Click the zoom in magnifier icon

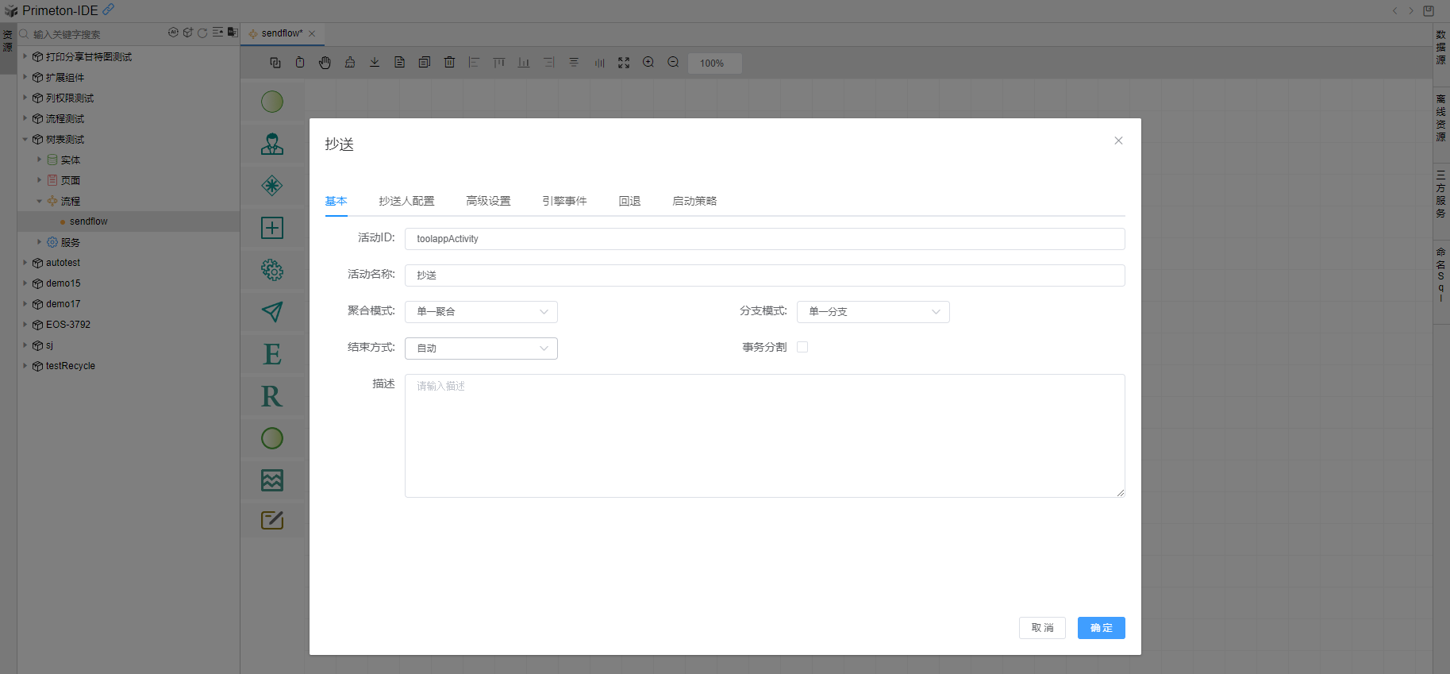648,63
